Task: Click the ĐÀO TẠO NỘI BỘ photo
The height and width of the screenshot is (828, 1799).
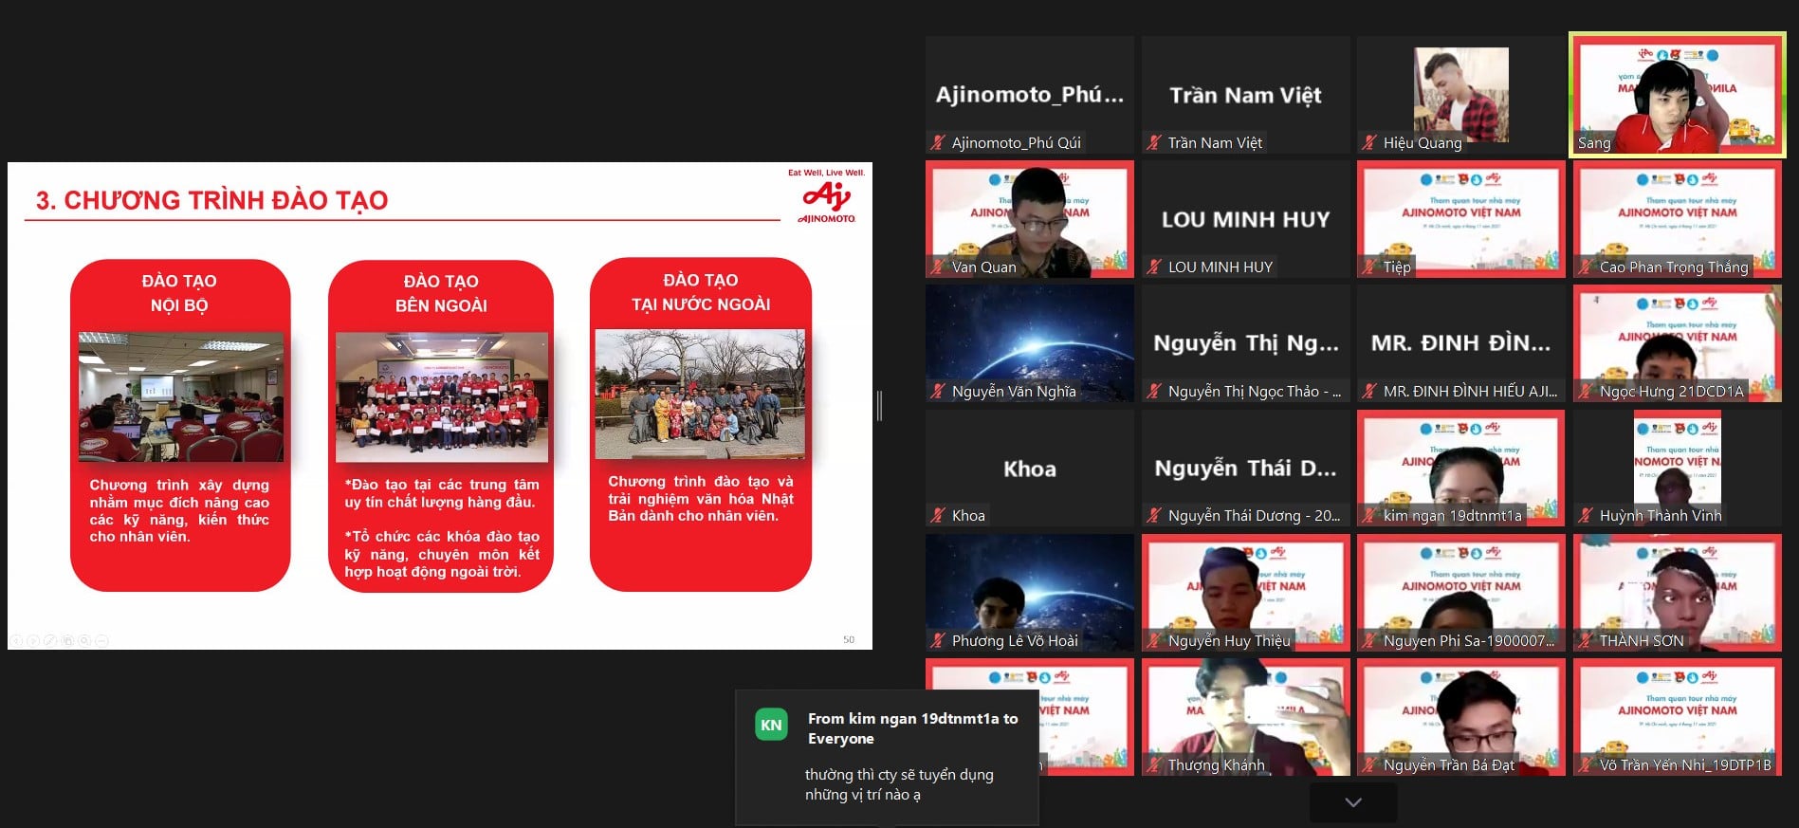Action: coord(180,396)
